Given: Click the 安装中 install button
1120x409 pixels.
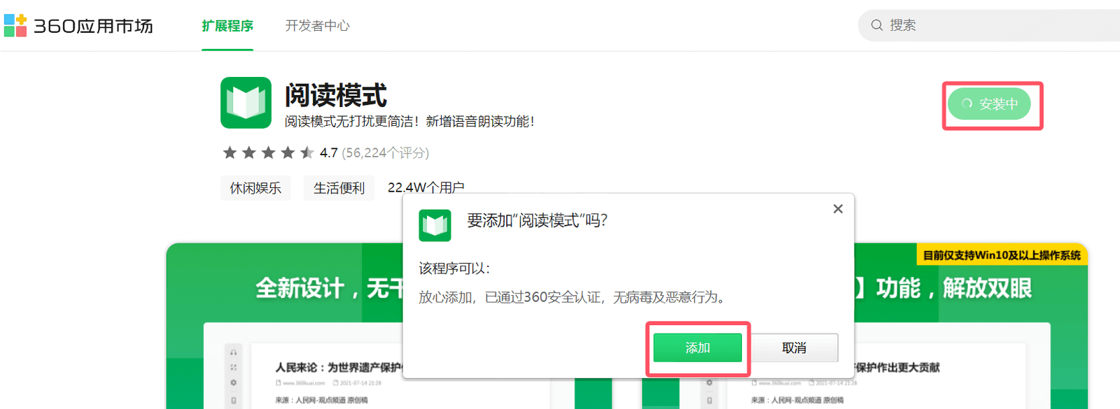Looking at the screenshot, I should pos(989,103).
